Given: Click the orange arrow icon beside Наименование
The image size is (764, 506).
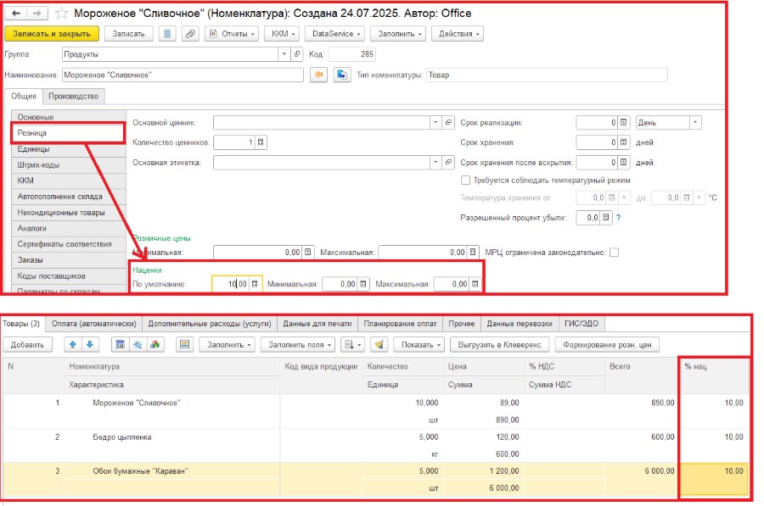Looking at the screenshot, I should point(318,75).
